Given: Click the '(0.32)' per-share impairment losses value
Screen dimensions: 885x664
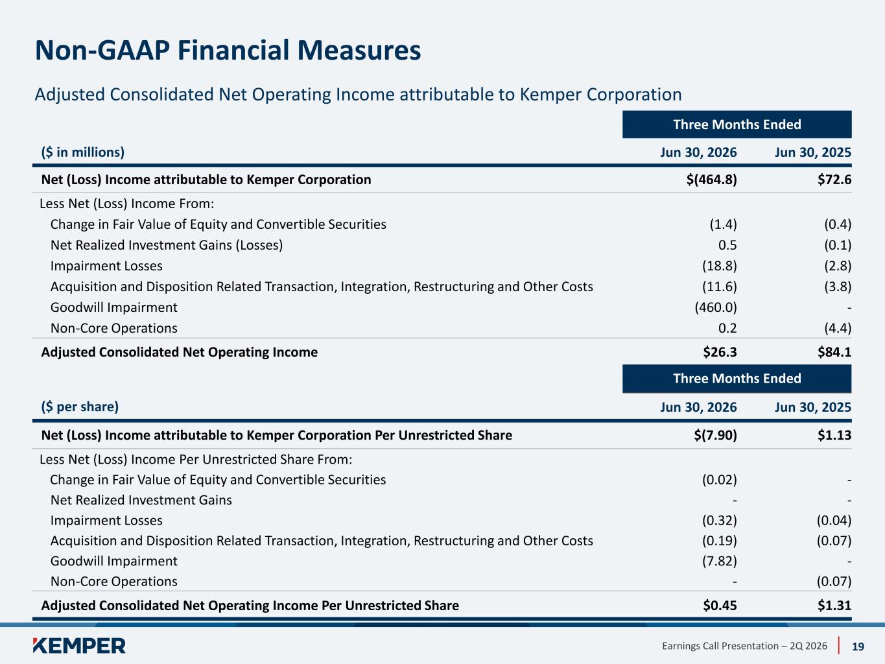Looking at the screenshot, I should (x=720, y=521).
